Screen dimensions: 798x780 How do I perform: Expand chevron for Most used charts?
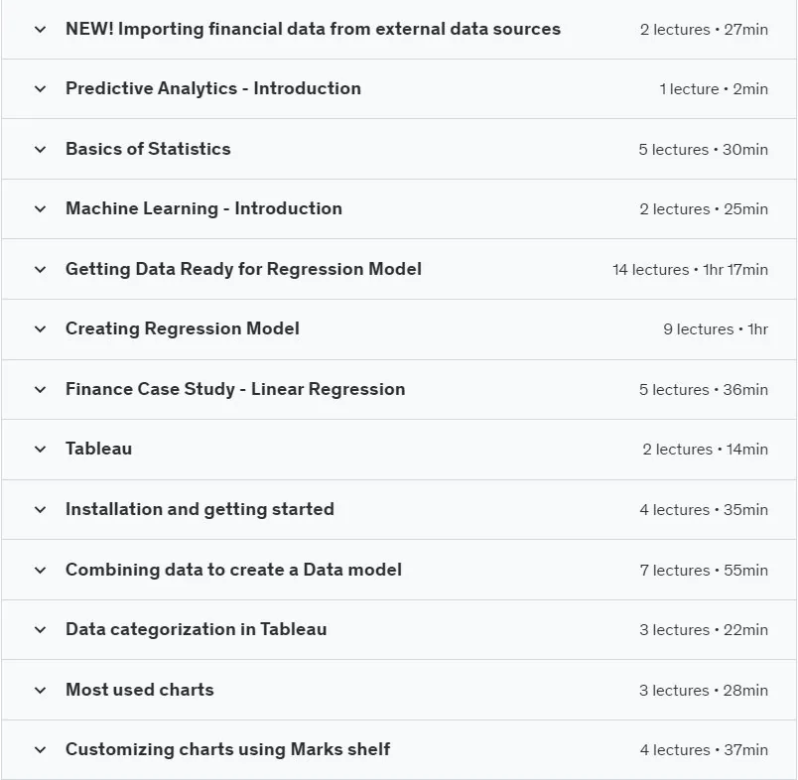point(41,691)
